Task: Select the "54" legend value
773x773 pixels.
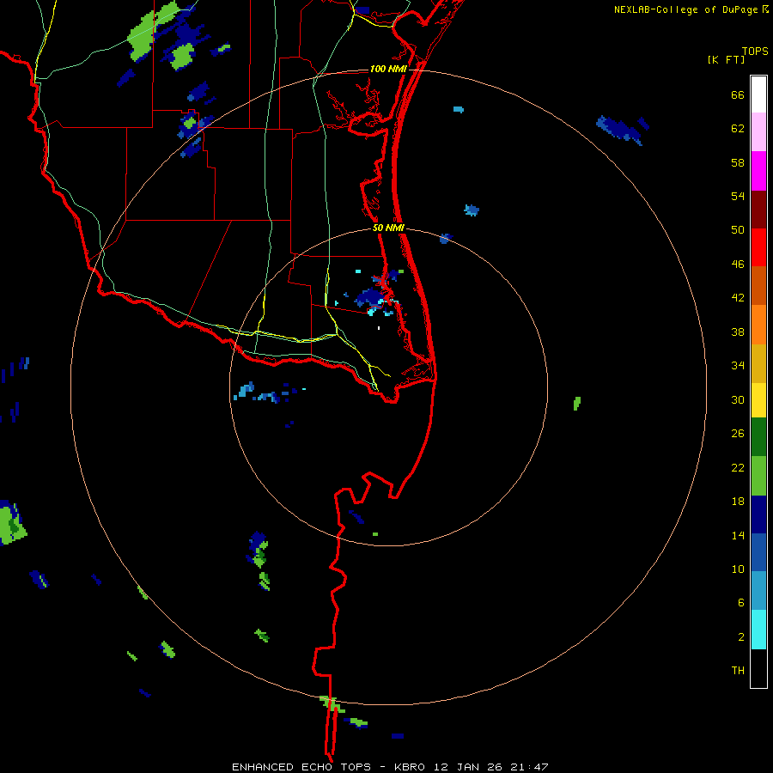Action: (x=738, y=196)
